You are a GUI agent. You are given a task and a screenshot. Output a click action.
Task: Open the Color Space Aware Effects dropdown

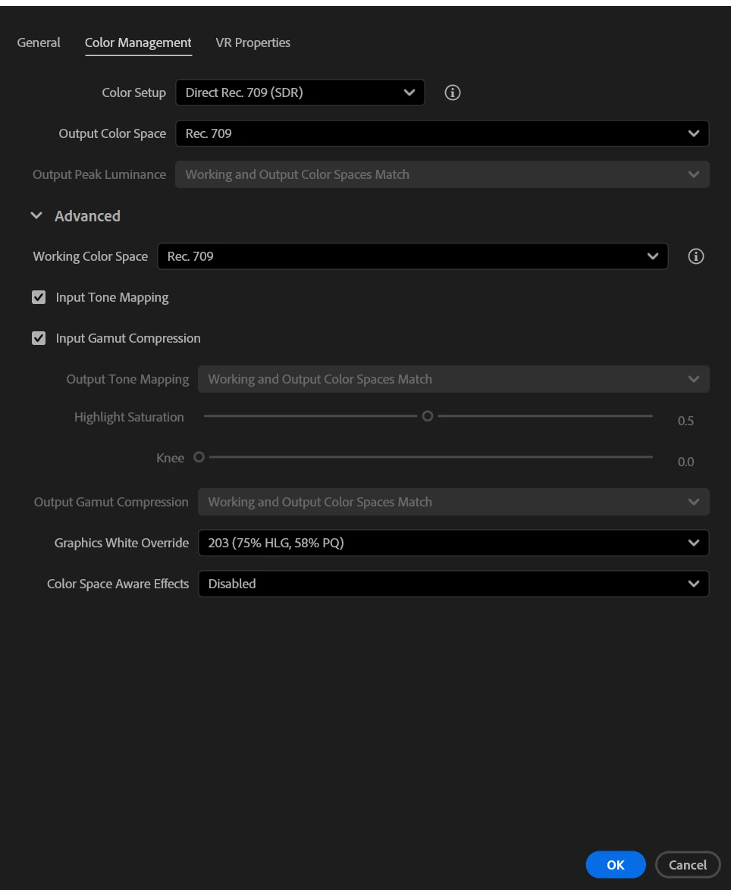tap(453, 584)
